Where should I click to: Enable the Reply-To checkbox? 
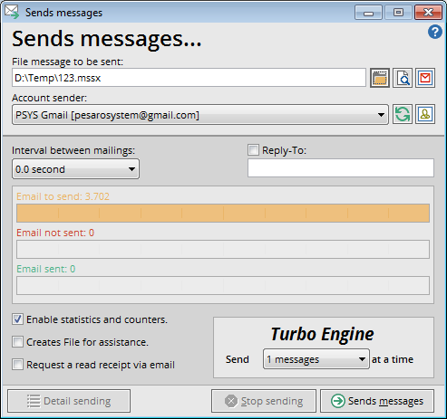pyautogui.click(x=253, y=150)
